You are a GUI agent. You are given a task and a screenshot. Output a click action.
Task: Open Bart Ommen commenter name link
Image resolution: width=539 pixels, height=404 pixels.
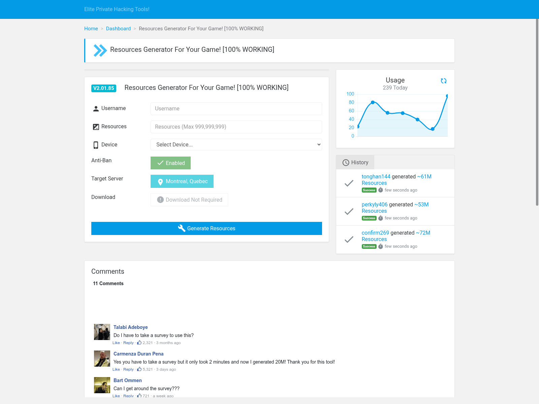[x=128, y=380]
